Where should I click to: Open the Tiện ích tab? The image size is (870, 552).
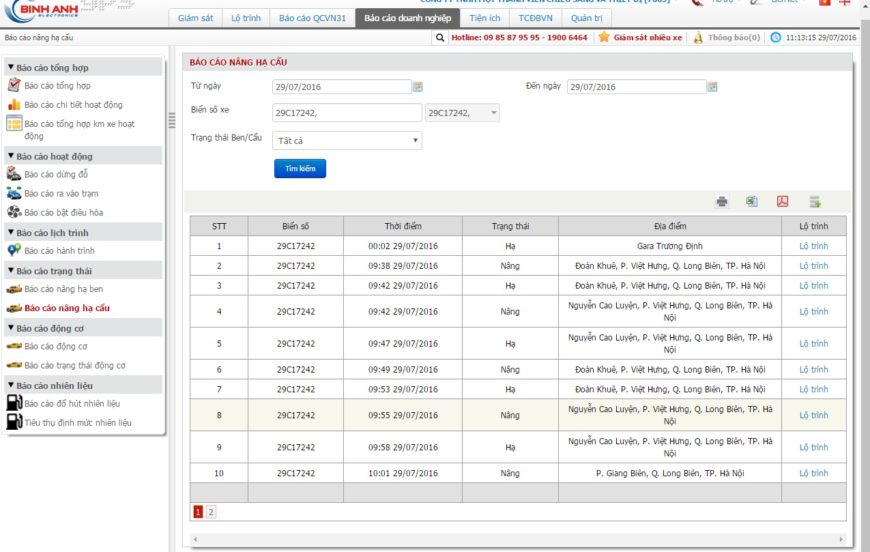coord(484,18)
